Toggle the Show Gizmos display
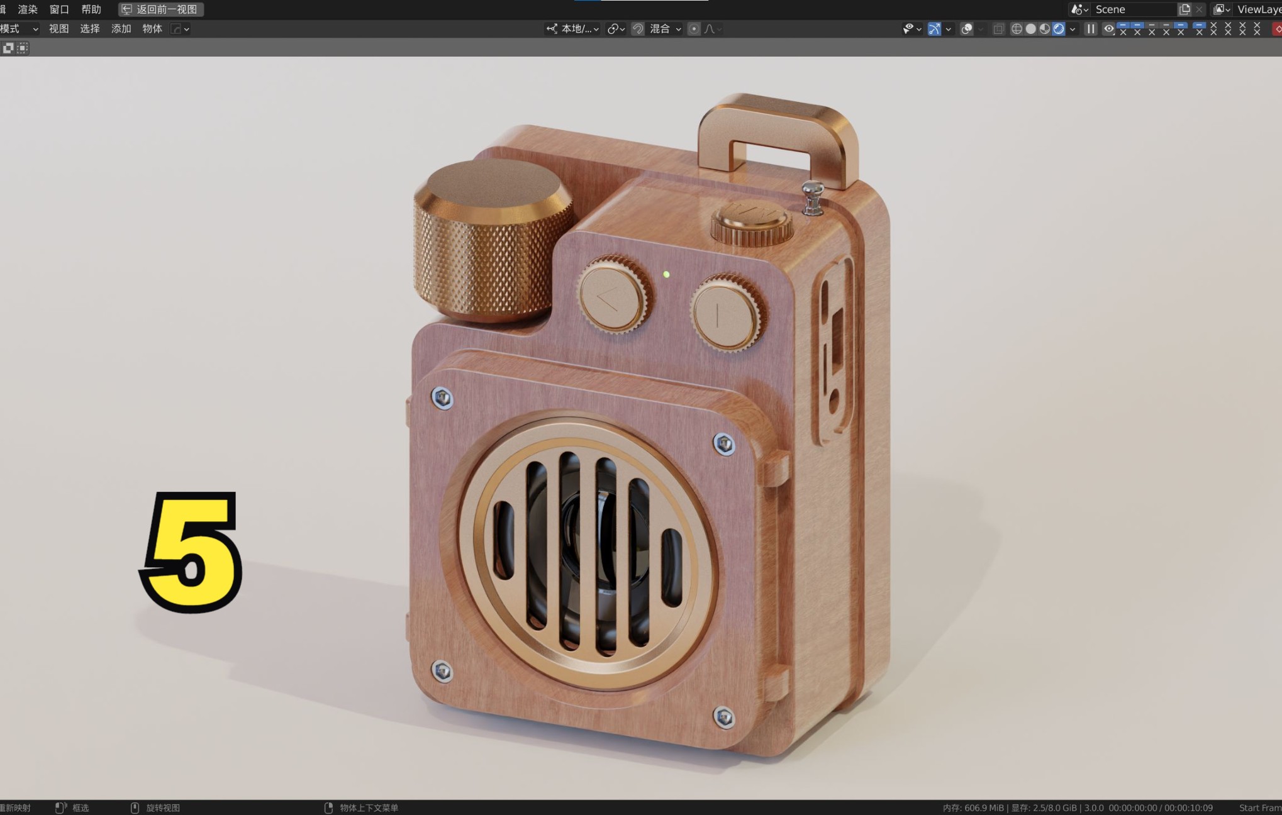Viewport: 1282px width, 815px height. 935,29
